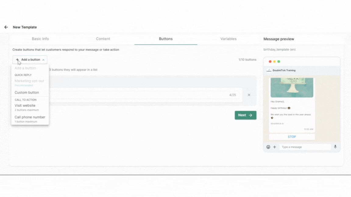
Task: Click the back arrow beside New Template
Action: [6, 27]
